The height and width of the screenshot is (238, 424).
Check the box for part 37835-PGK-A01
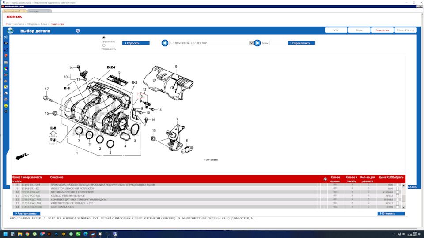click(x=397, y=196)
